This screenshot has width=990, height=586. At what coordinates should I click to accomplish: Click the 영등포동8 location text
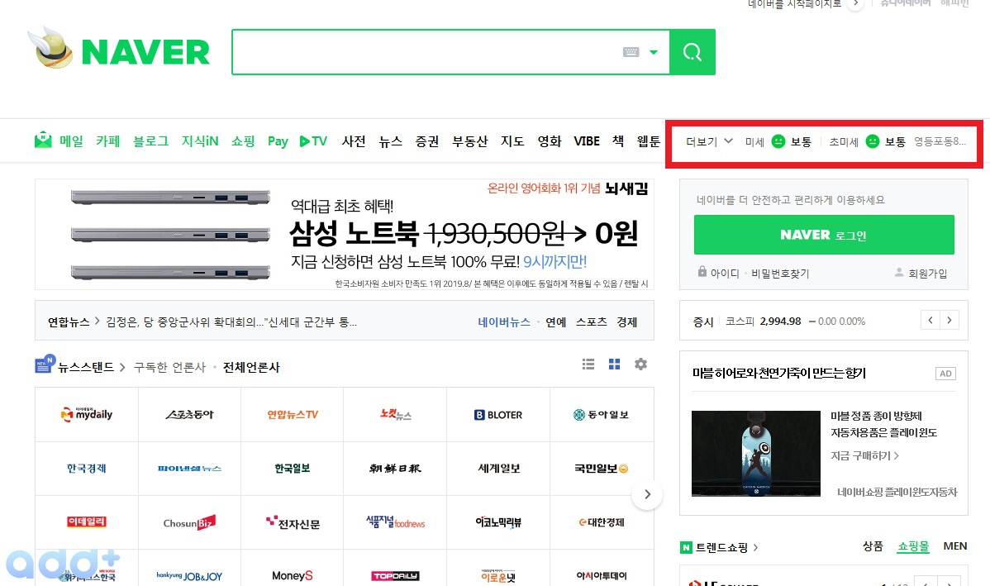940,141
